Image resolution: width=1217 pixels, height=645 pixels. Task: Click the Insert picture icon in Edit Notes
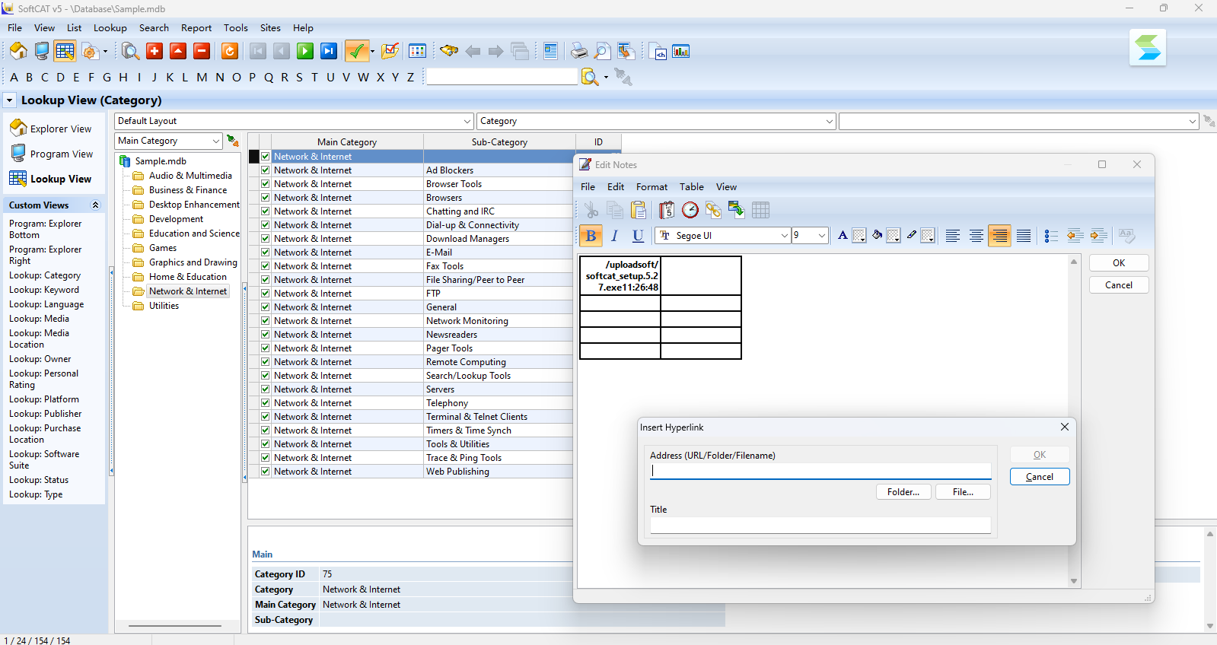(x=736, y=210)
